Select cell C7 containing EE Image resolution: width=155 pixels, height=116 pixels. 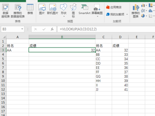click(x=104, y=67)
